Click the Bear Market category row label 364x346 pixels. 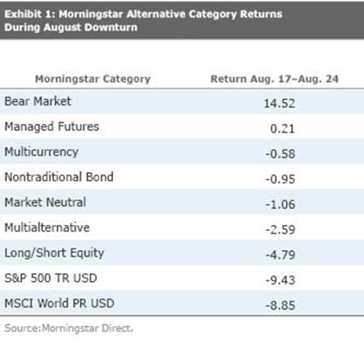(38, 101)
